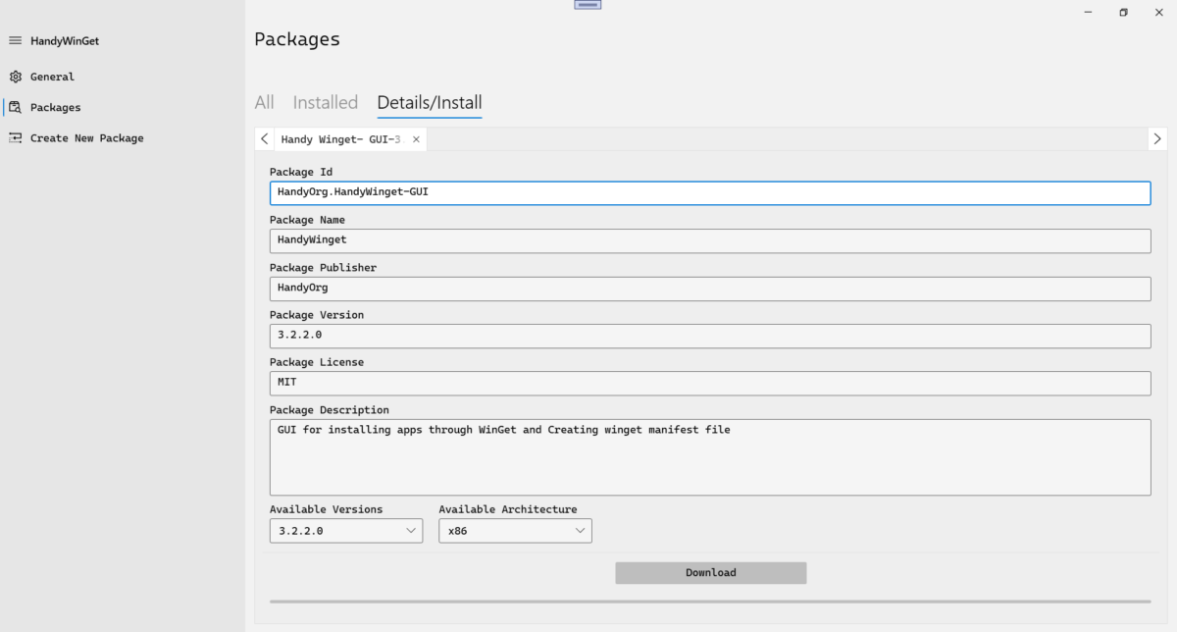1177x632 pixels.
Task: Click the Package Description text area
Action: (x=710, y=457)
